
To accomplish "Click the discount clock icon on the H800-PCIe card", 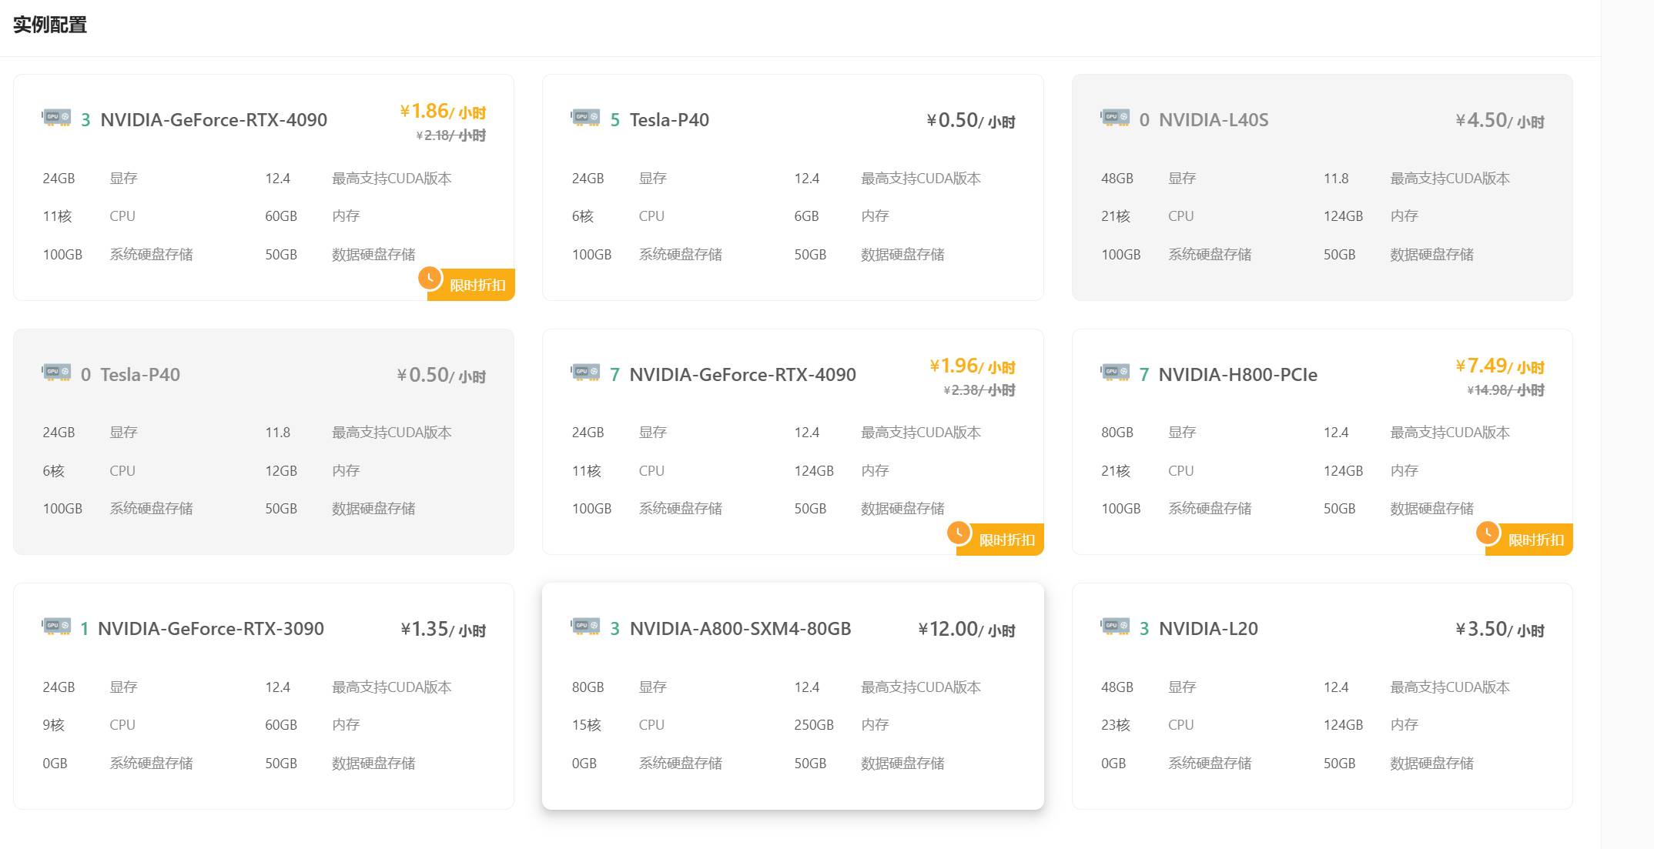I will pyautogui.click(x=1488, y=533).
